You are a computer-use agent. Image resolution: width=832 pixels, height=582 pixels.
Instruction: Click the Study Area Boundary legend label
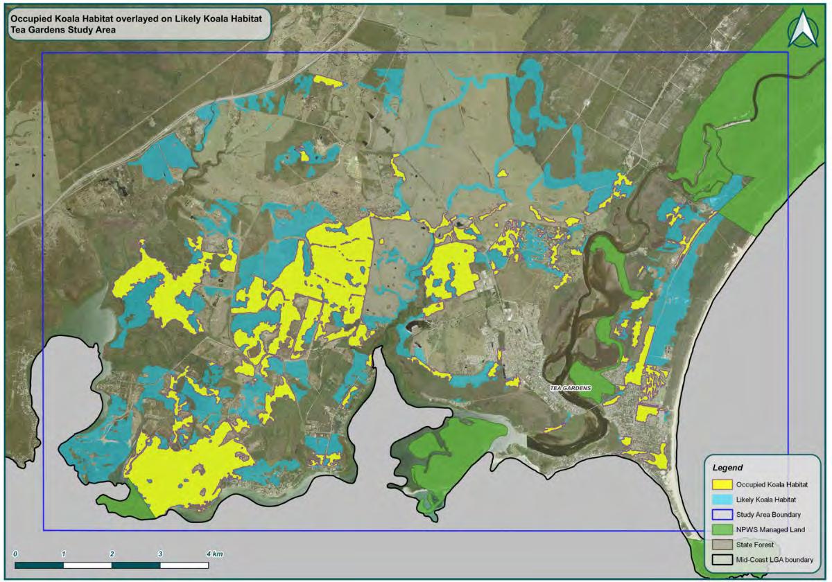[768, 515]
